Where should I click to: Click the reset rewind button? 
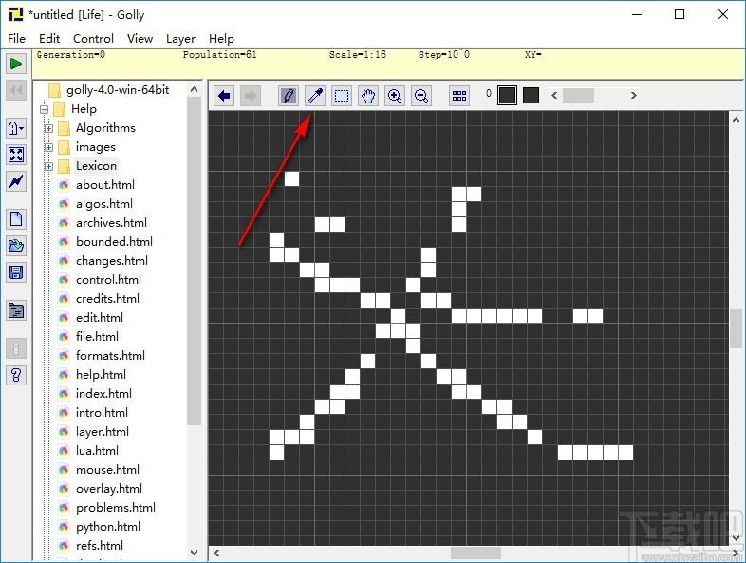16,90
